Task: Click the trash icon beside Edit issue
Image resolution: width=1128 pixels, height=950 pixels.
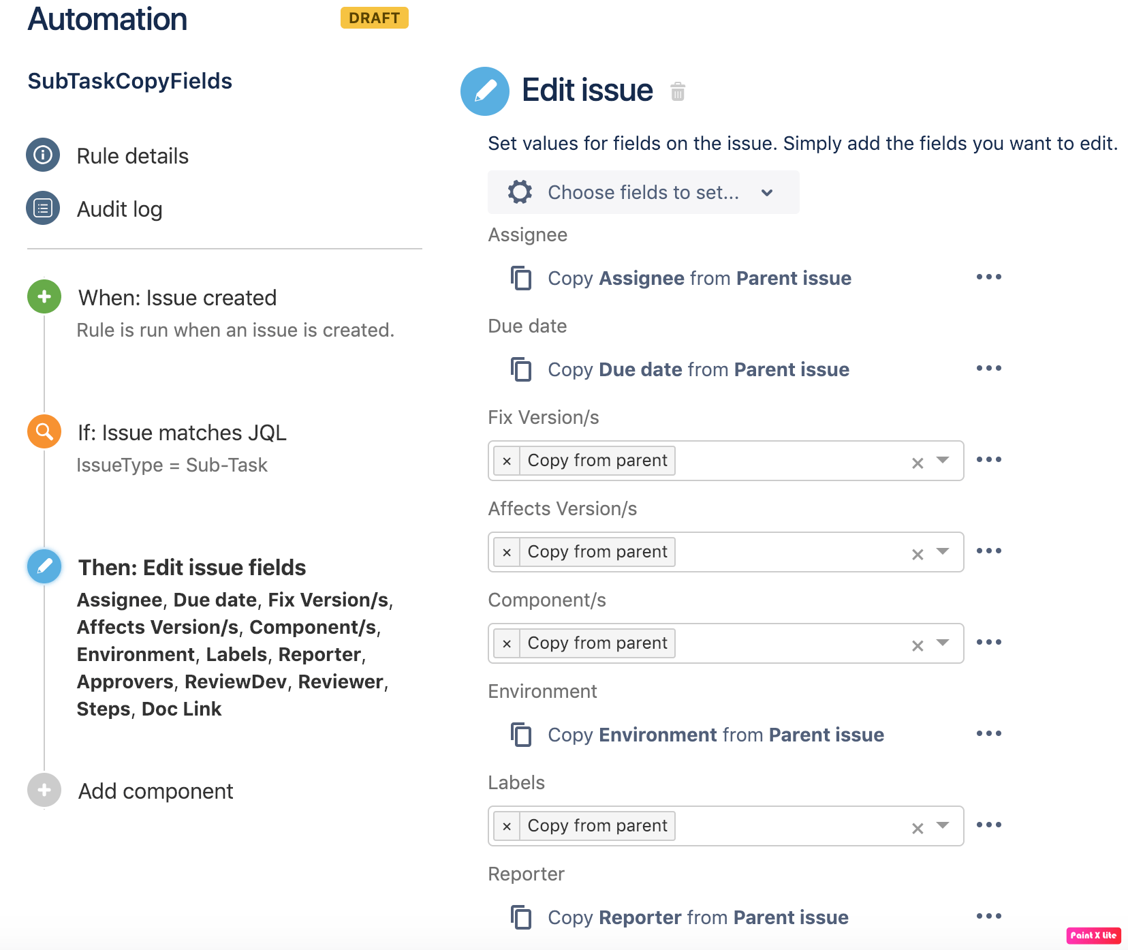Action: [x=677, y=91]
